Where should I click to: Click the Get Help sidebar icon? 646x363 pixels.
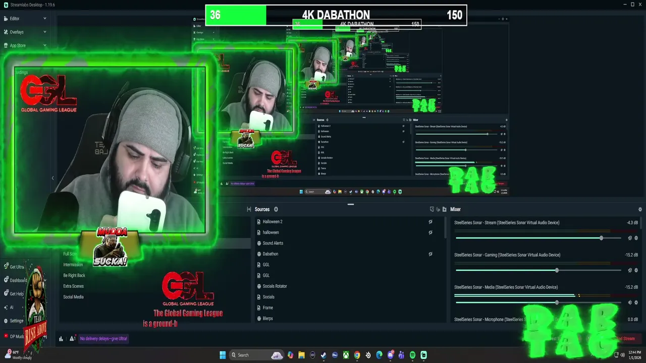pyautogui.click(x=6, y=293)
